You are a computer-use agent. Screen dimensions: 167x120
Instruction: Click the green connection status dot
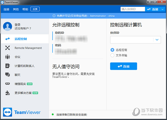(53, 114)
